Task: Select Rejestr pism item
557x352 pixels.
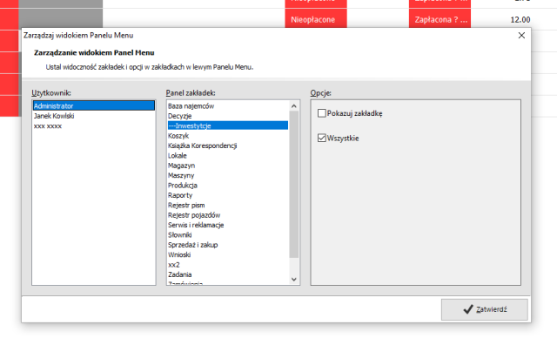Action: click(228, 205)
